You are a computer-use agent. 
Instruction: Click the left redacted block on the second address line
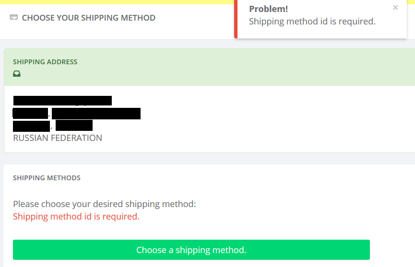coord(30,114)
